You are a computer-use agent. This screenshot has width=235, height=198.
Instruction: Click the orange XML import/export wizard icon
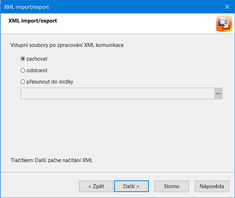click(224, 24)
